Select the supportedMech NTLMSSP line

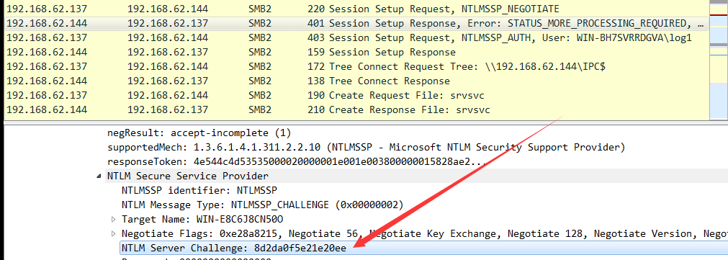pos(366,148)
